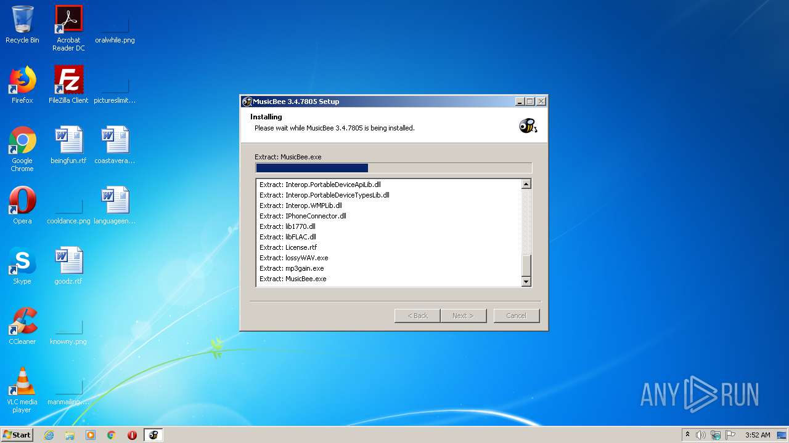The height and width of the screenshot is (443, 789).
Task: Open Windows Explorer from the taskbar
Action: pyautogui.click(x=70, y=435)
